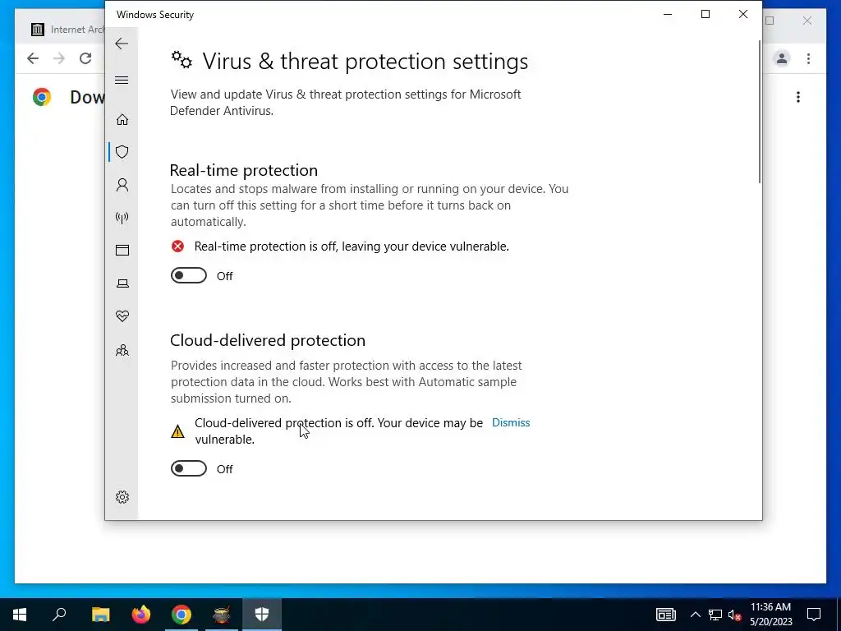The image size is (841, 631).
Task: Open Windows Security settings gear
Action: [x=122, y=497]
